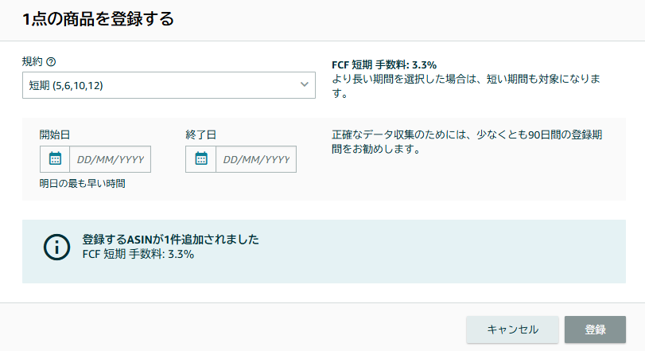Open the 開始日 calendar picker icon
The width and height of the screenshot is (645, 351).
tap(55, 159)
